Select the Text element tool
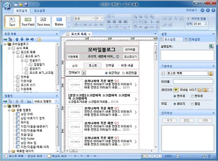The height and width of the screenshot is (161, 218). tap(12, 22)
